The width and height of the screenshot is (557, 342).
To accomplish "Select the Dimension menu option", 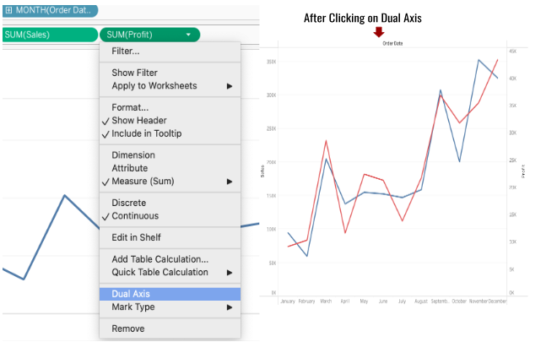I will click(x=132, y=155).
